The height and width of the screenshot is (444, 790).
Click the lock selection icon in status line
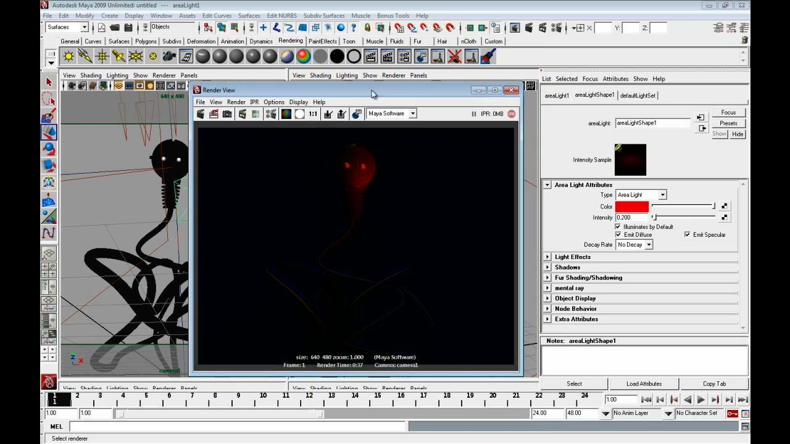point(367,28)
